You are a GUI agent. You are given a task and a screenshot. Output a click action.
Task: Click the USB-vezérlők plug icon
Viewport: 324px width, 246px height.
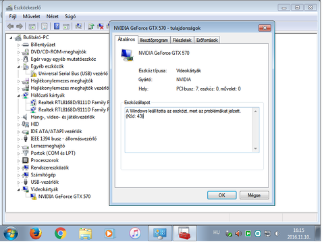tap(26, 182)
